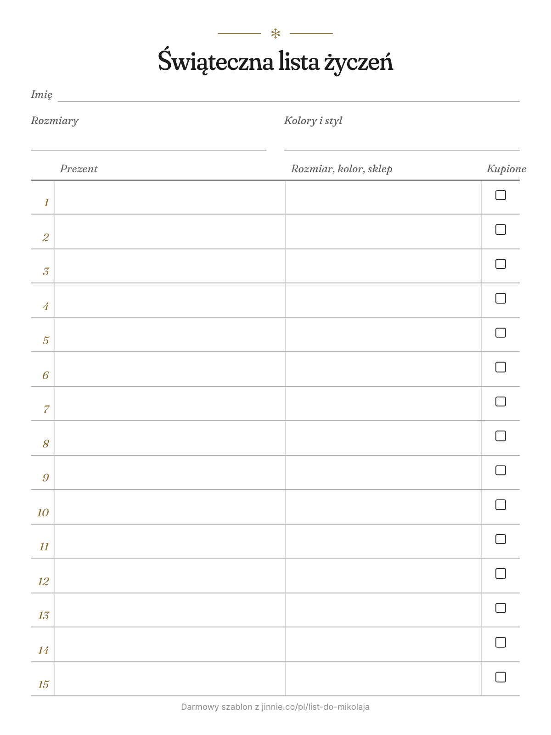Check the Kupione box for row 1

tap(500, 195)
